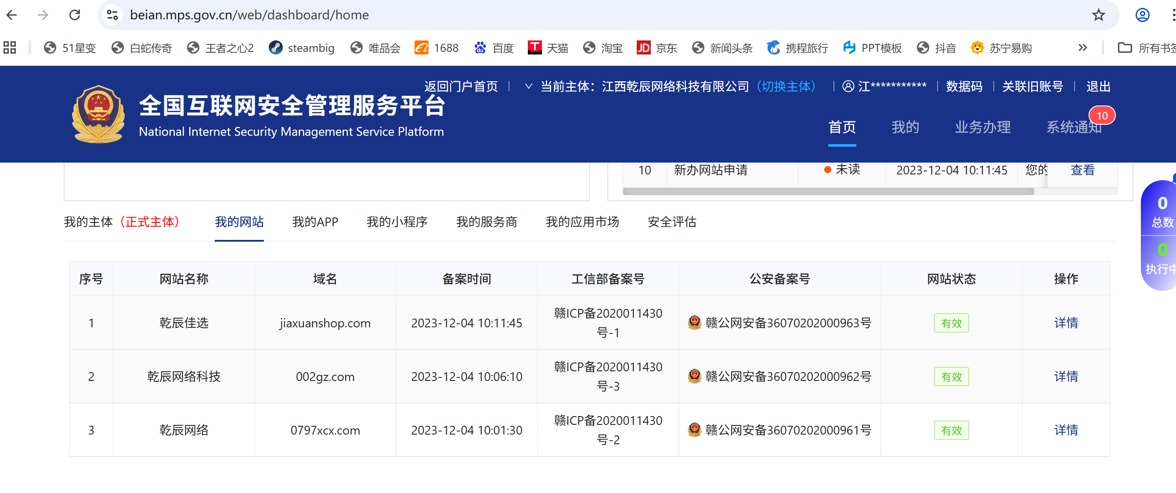Open the 1688 bookmark
The width and height of the screenshot is (1176, 493).
coord(436,48)
